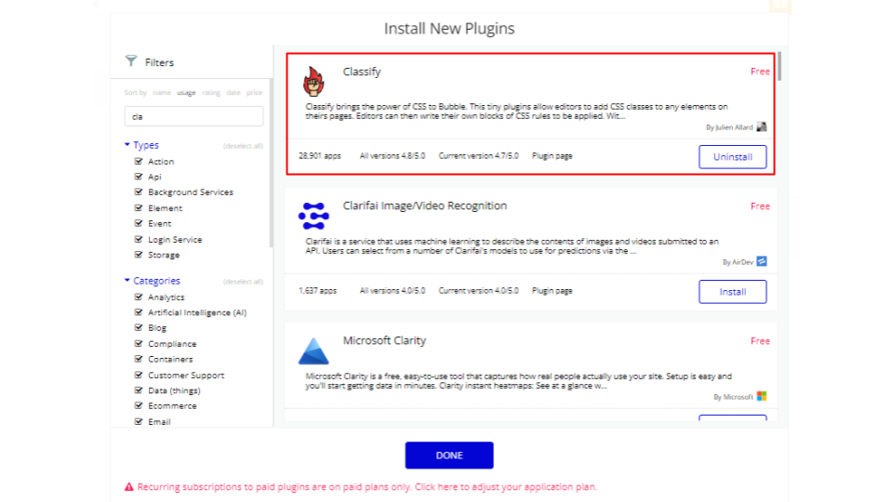This screenshot has width=893, height=502.
Task: Click the Free label on Microsoft Clarity
Action: click(x=760, y=341)
